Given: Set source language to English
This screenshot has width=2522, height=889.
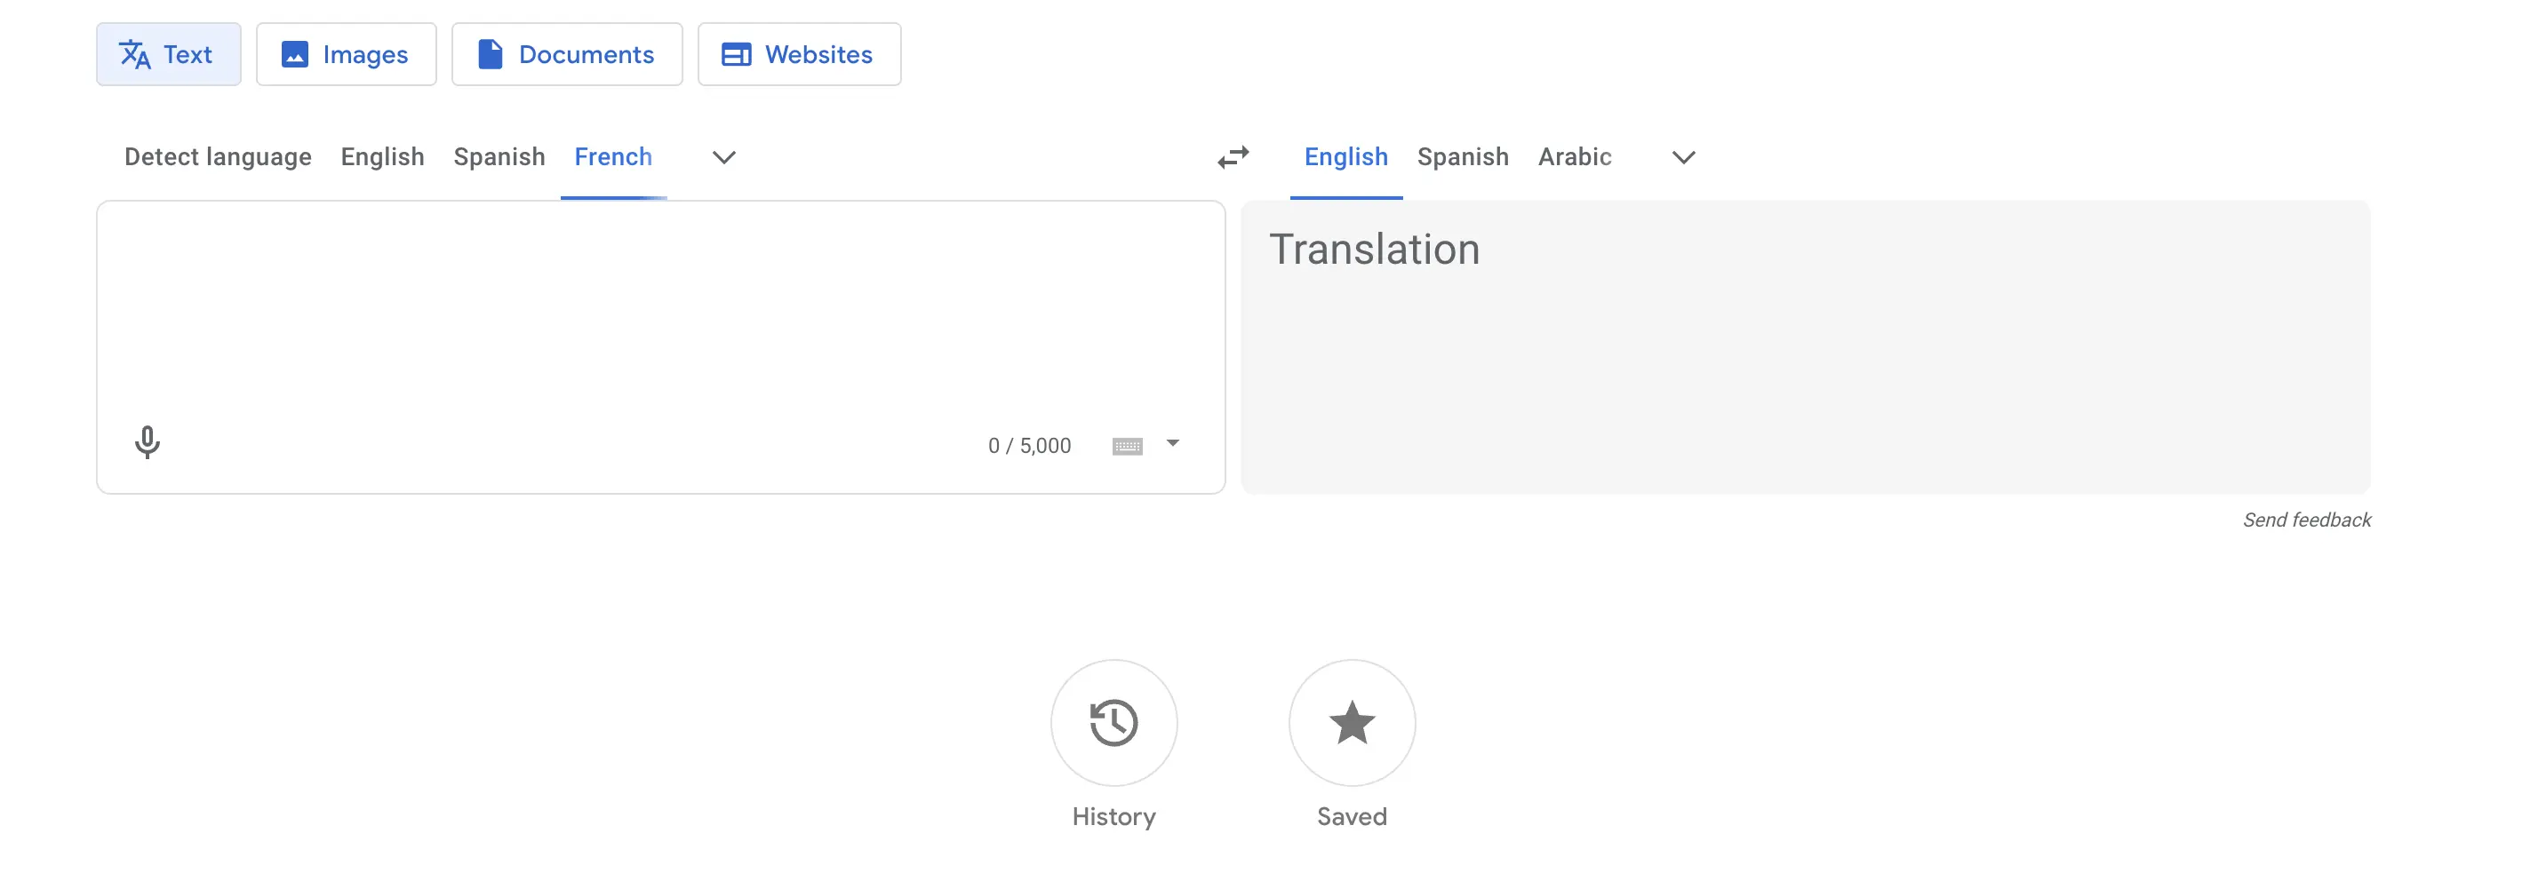Looking at the screenshot, I should tap(382, 156).
